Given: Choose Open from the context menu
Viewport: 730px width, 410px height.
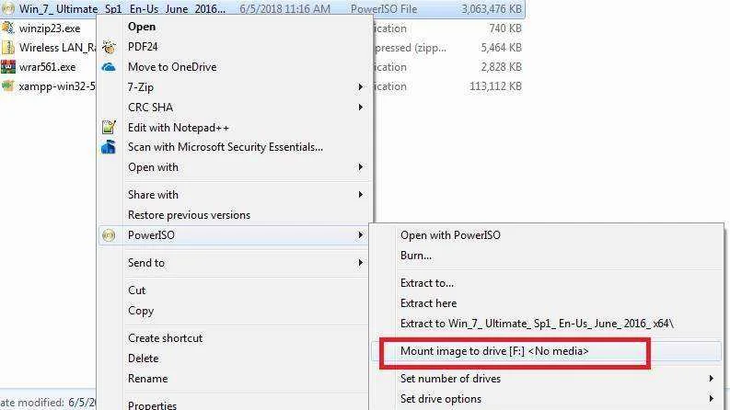Looking at the screenshot, I should pyautogui.click(x=142, y=27).
